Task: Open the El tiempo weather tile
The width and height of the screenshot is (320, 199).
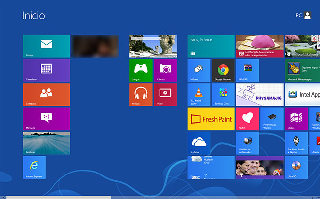Action: 211,168
